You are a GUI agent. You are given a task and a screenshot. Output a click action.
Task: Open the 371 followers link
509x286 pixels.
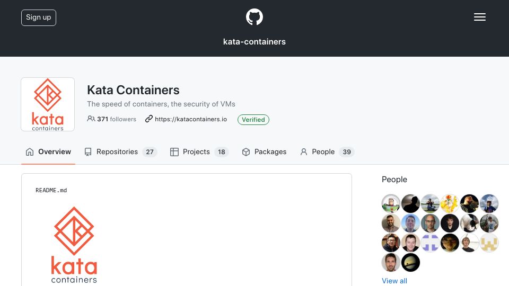tap(112, 119)
